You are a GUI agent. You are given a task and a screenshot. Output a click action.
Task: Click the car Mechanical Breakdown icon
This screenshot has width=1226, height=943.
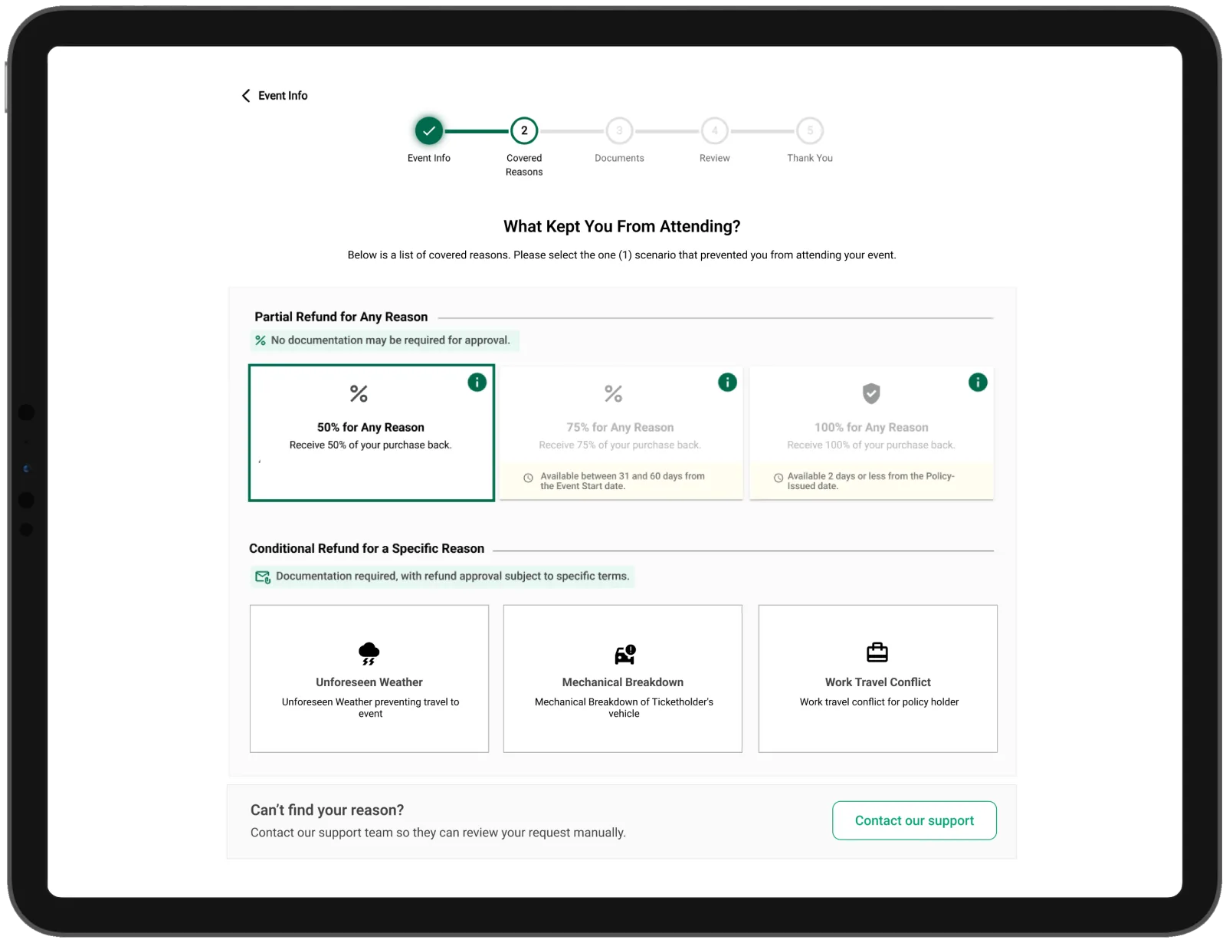[x=625, y=654]
